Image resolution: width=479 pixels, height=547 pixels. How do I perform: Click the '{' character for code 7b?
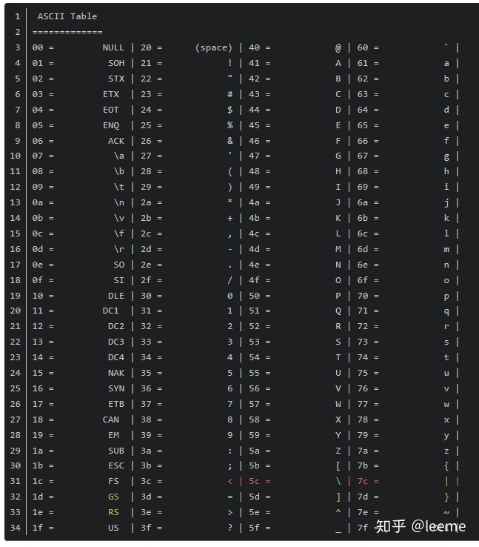(x=446, y=465)
